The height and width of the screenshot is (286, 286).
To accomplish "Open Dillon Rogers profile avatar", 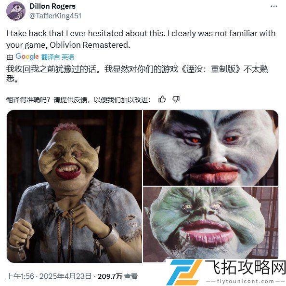I will tap(16, 11).
